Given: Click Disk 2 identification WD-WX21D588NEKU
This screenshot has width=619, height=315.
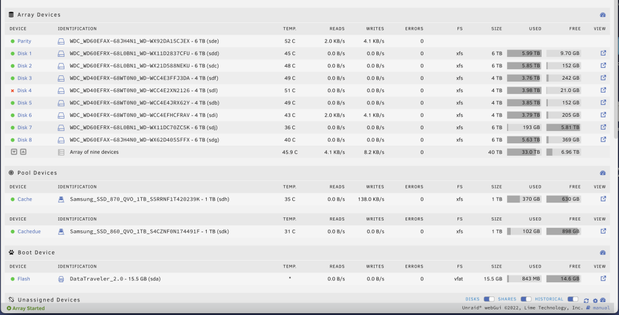Looking at the screenshot, I should 144,65.
